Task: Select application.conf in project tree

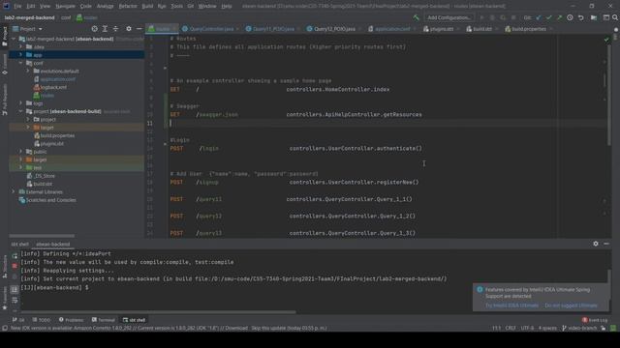Action: (x=57, y=79)
